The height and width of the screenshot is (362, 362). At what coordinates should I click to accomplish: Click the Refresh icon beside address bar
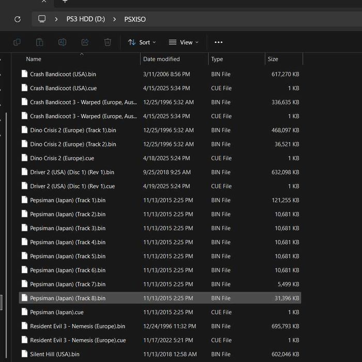18,19
